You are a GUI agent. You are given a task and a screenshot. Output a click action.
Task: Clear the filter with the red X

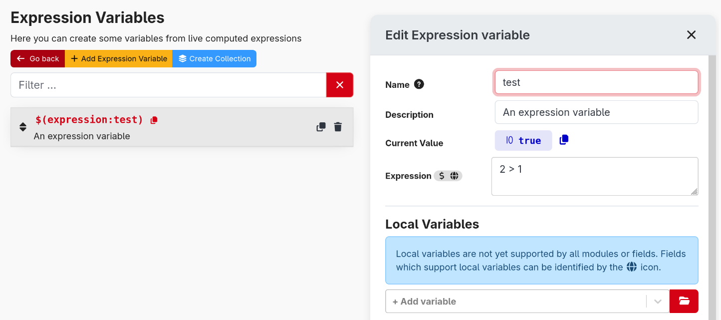click(340, 85)
